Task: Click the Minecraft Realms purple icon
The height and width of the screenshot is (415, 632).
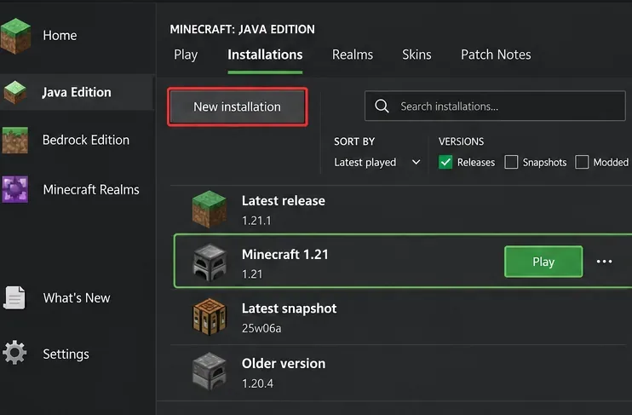Action: [x=15, y=189]
